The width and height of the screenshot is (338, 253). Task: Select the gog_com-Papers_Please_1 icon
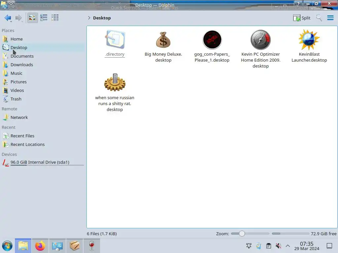[212, 40]
